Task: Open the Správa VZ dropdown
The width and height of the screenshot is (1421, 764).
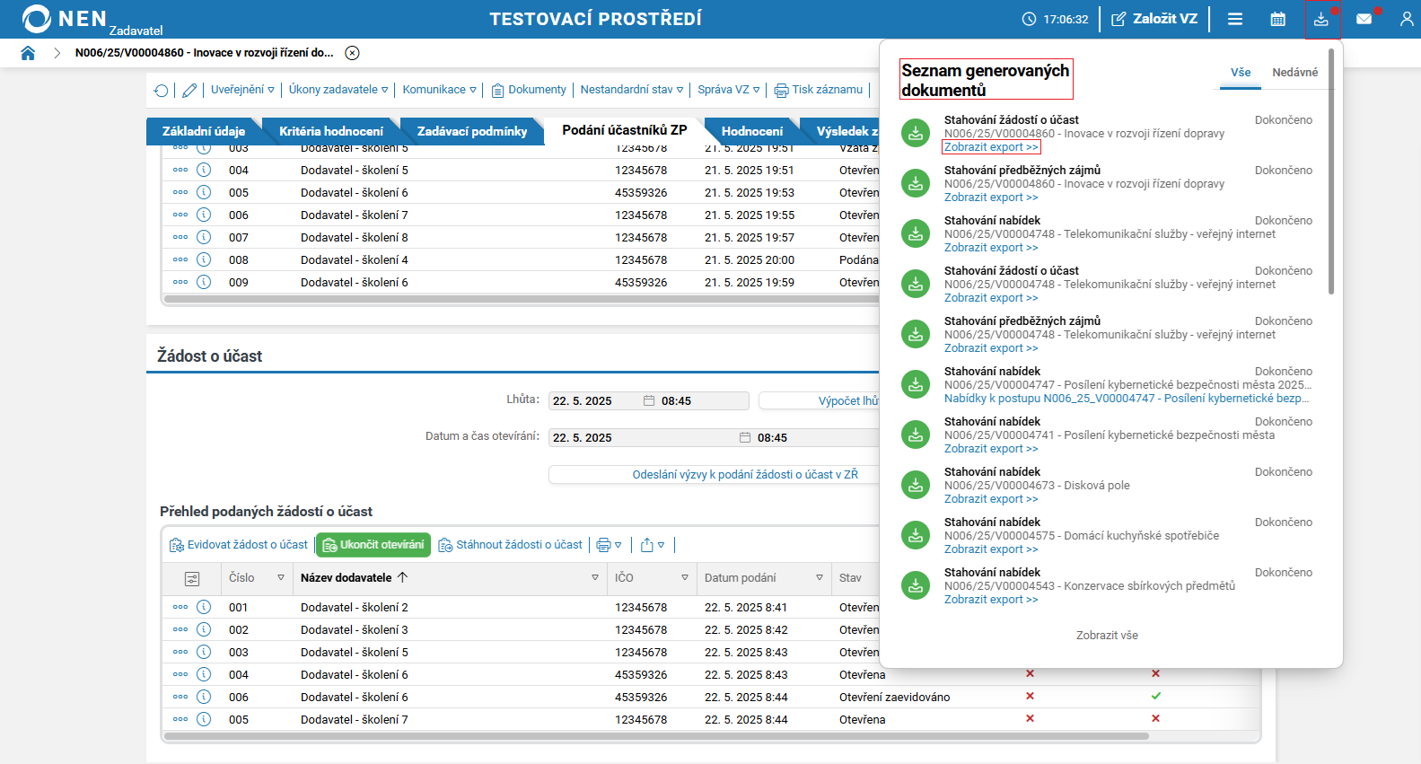Action: pos(728,90)
